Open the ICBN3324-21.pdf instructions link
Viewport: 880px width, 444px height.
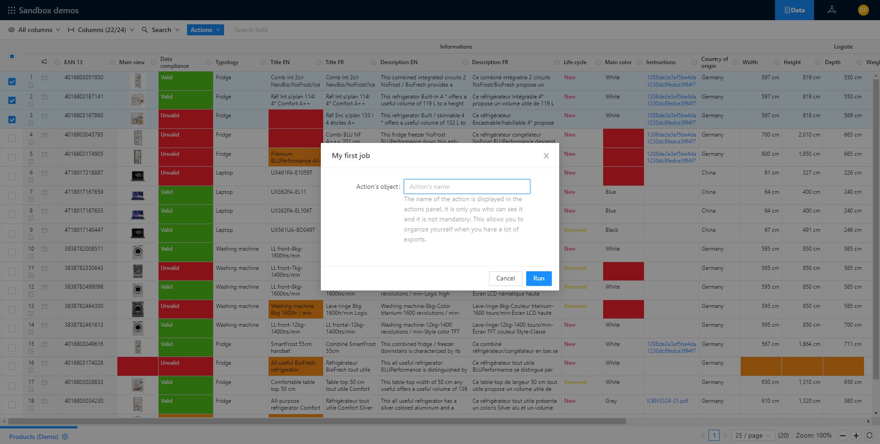[x=667, y=400]
